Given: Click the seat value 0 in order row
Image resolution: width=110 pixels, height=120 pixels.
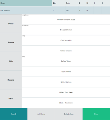Looking at the screenshot, I should pos(79,11).
